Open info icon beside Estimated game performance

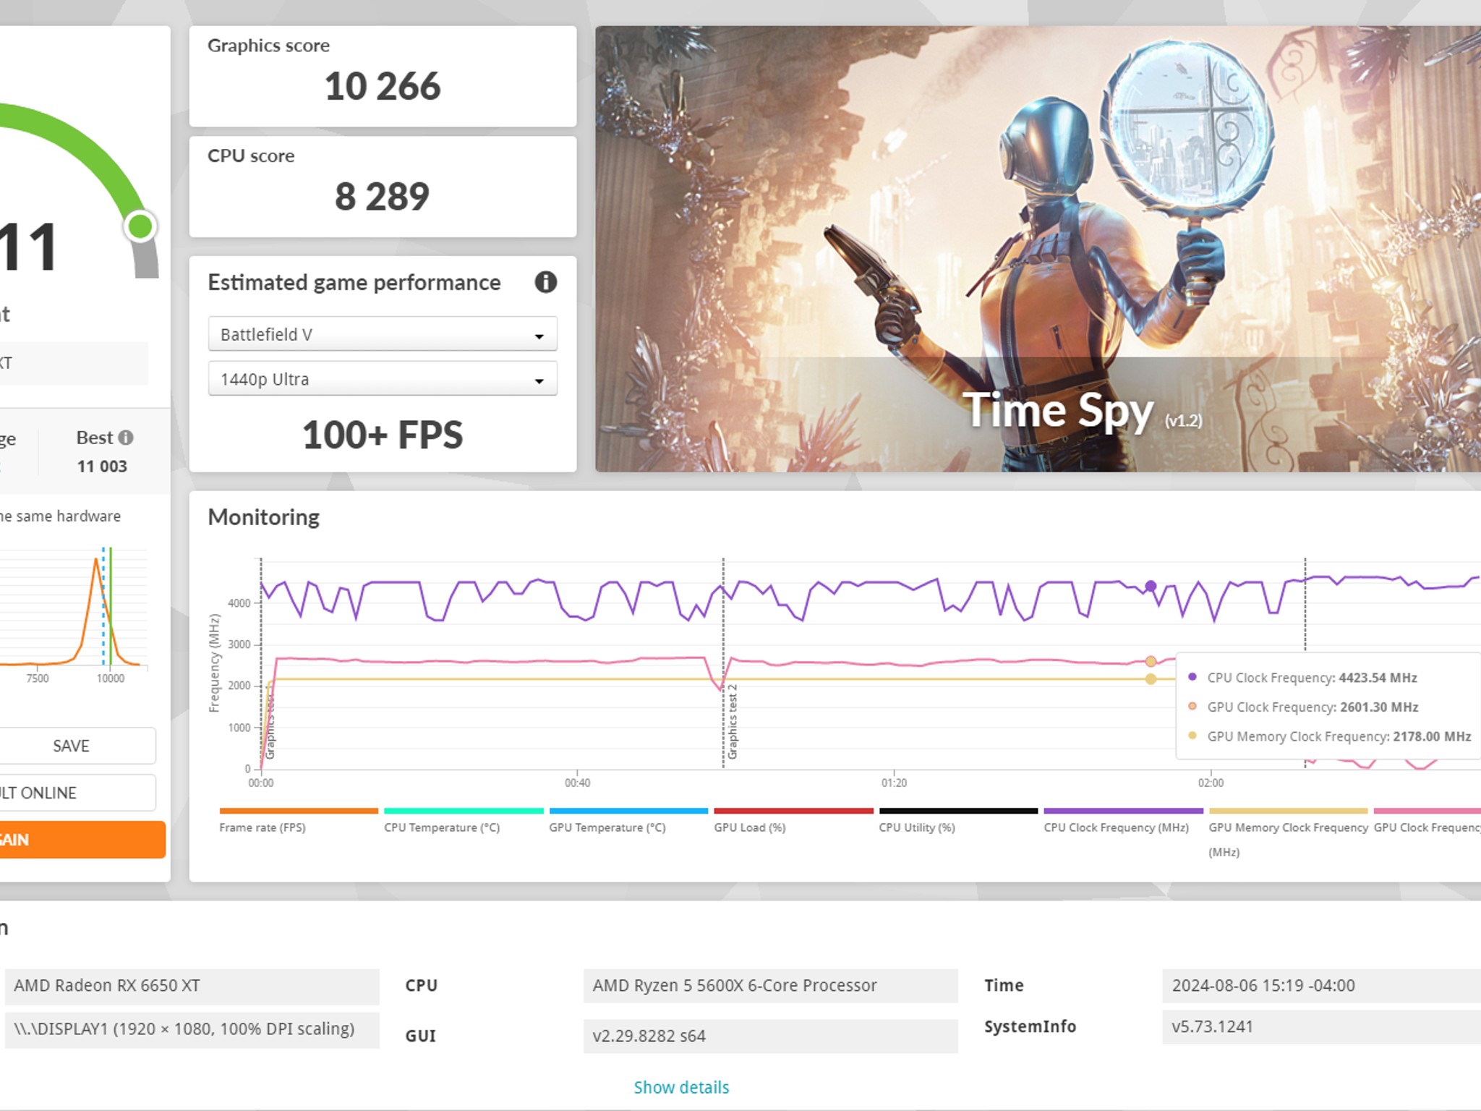pyautogui.click(x=545, y=282)
